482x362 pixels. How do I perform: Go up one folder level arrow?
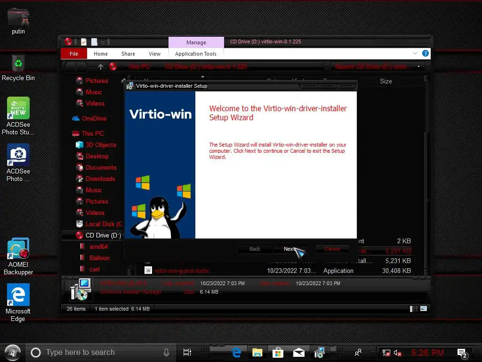click(101, 66)
